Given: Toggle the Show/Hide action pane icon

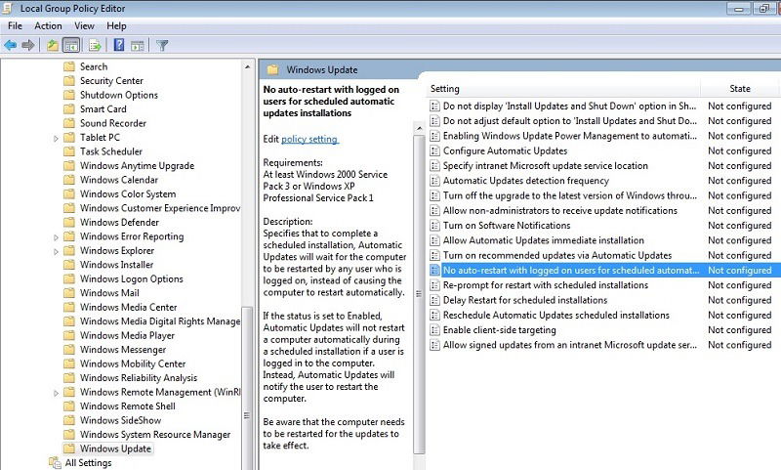Looking at the screenshot, I should [x=138, y=46].
